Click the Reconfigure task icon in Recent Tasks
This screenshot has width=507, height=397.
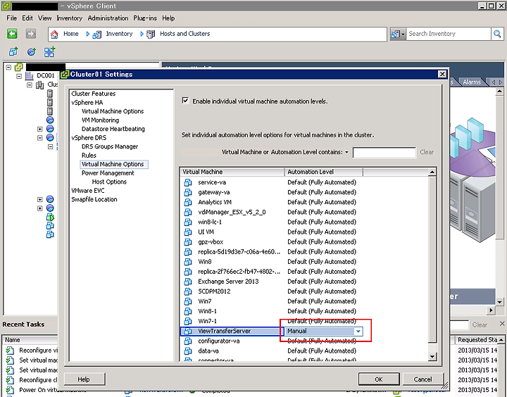pyautogui.click(x=10, y=351)
